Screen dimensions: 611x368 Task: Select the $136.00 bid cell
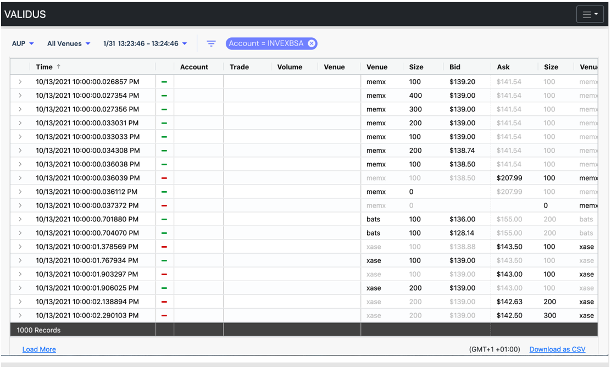(462, 219)
